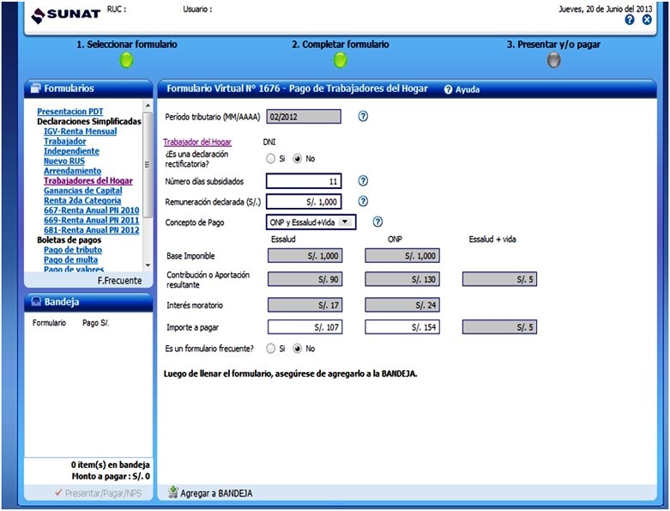Select Si for declaración rectificatoria
This screenshot has width=670, height=511.
[271, 159]
